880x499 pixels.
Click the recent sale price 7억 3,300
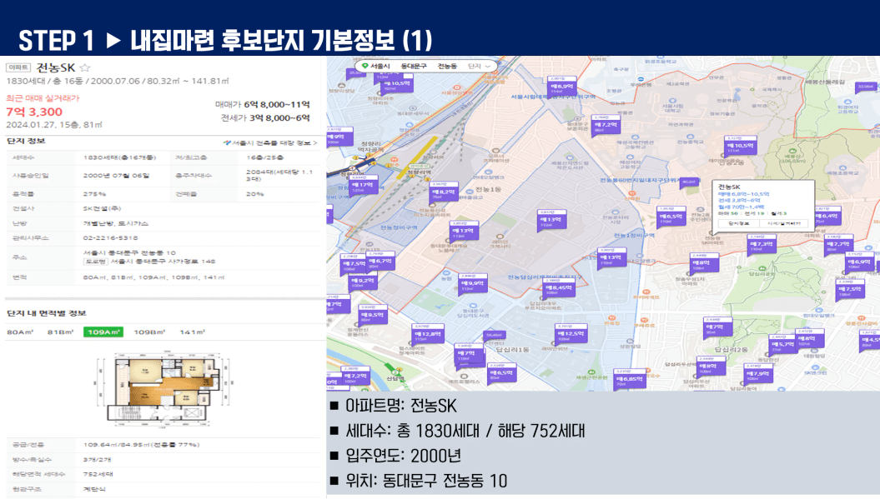click(34, 112)
